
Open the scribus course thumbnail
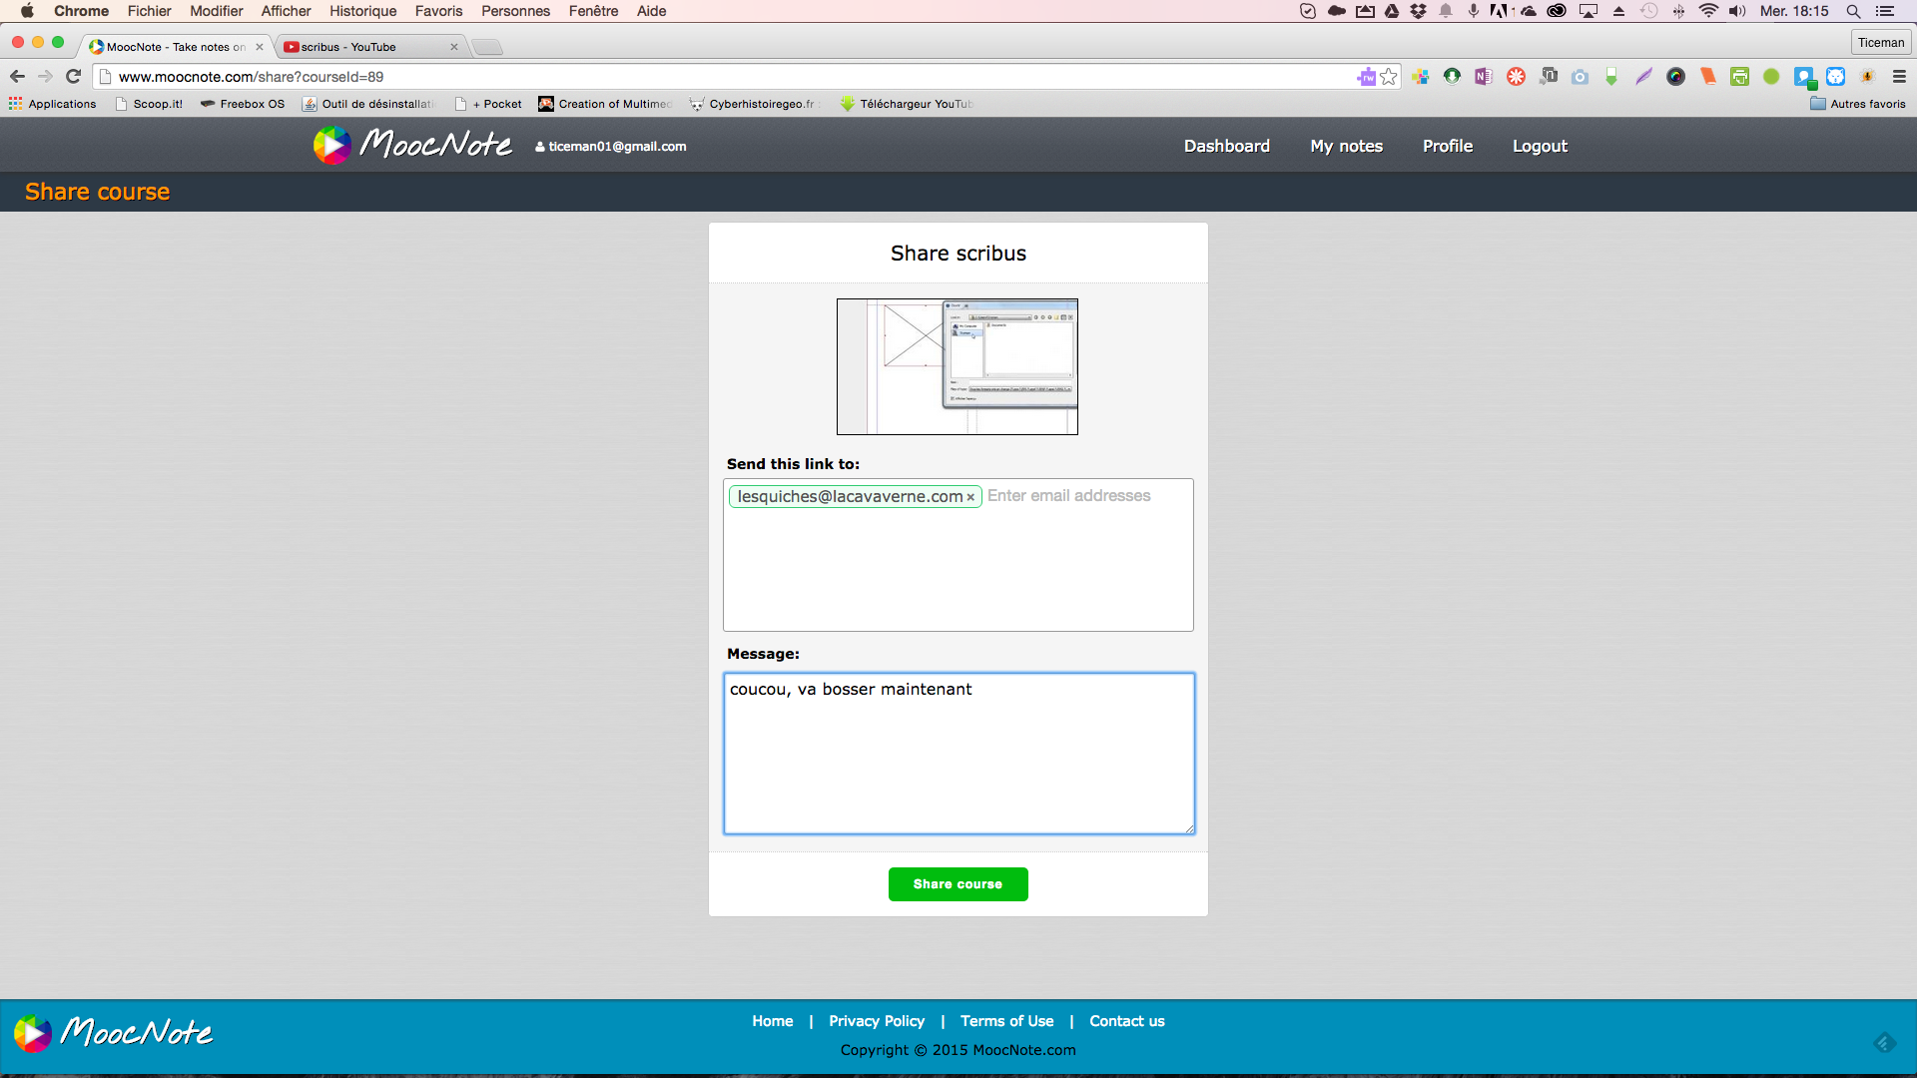click(958, 366)
